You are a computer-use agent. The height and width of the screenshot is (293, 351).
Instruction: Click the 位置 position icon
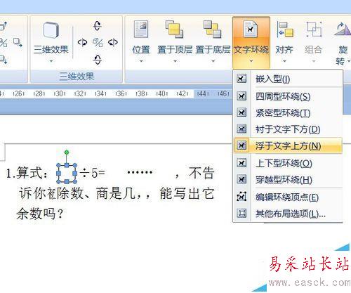(x=141, y=30)
